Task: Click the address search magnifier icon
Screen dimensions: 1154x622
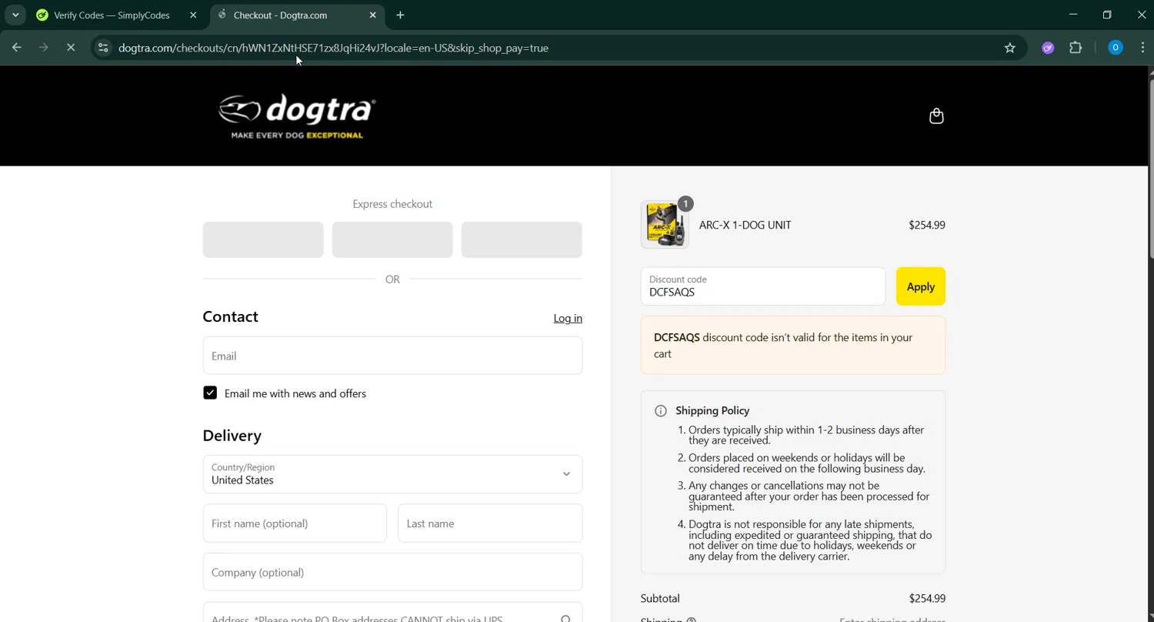Action: pos(565,618)
